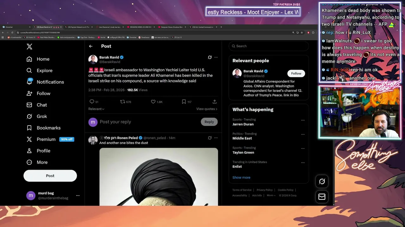Open View quotes link
The width and height of the screenshot is (405, 227).
[207, 109]
